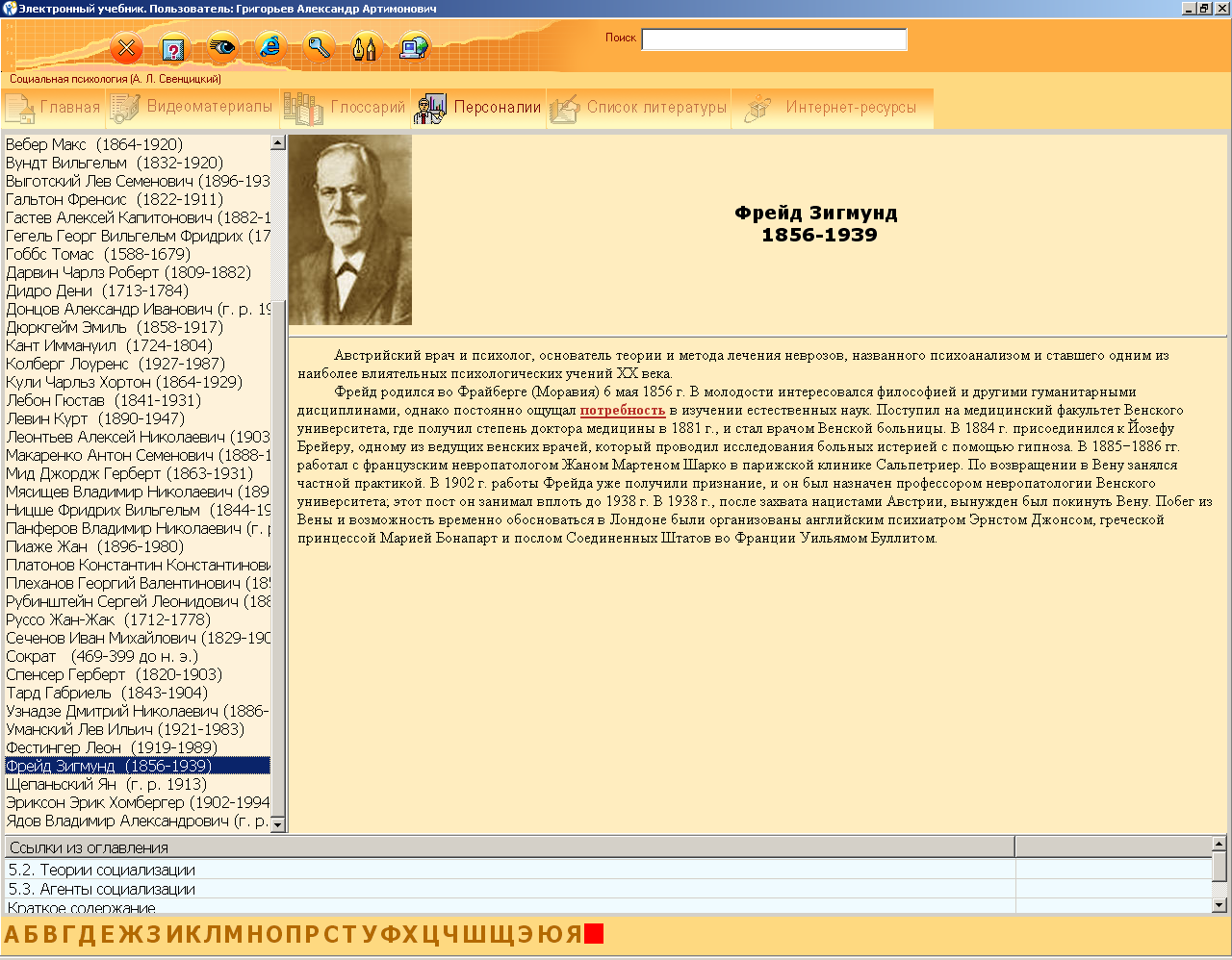Select Вундт Вильгельм (1832-1920) in list
This screenshot has height=960, width=1232.
coord(138,163)
